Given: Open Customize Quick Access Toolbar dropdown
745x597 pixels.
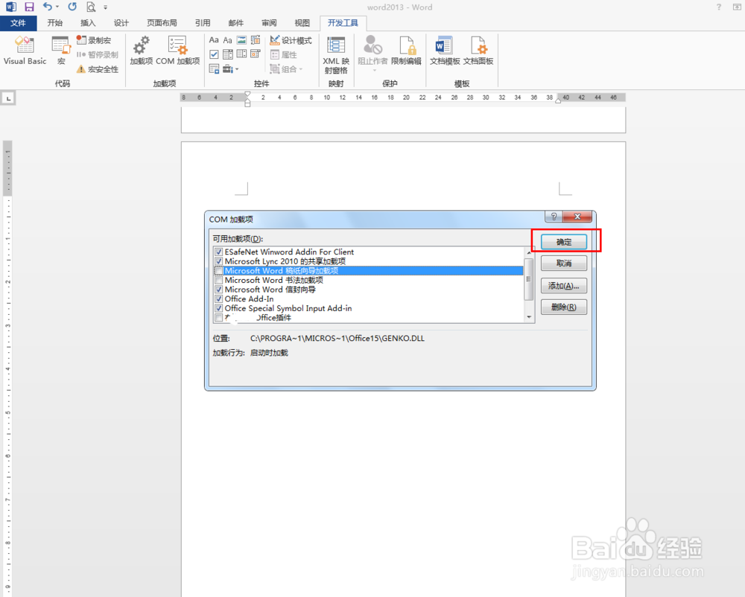Looking at the screenshot, I should pyautogui.click(x=106, y=7).
